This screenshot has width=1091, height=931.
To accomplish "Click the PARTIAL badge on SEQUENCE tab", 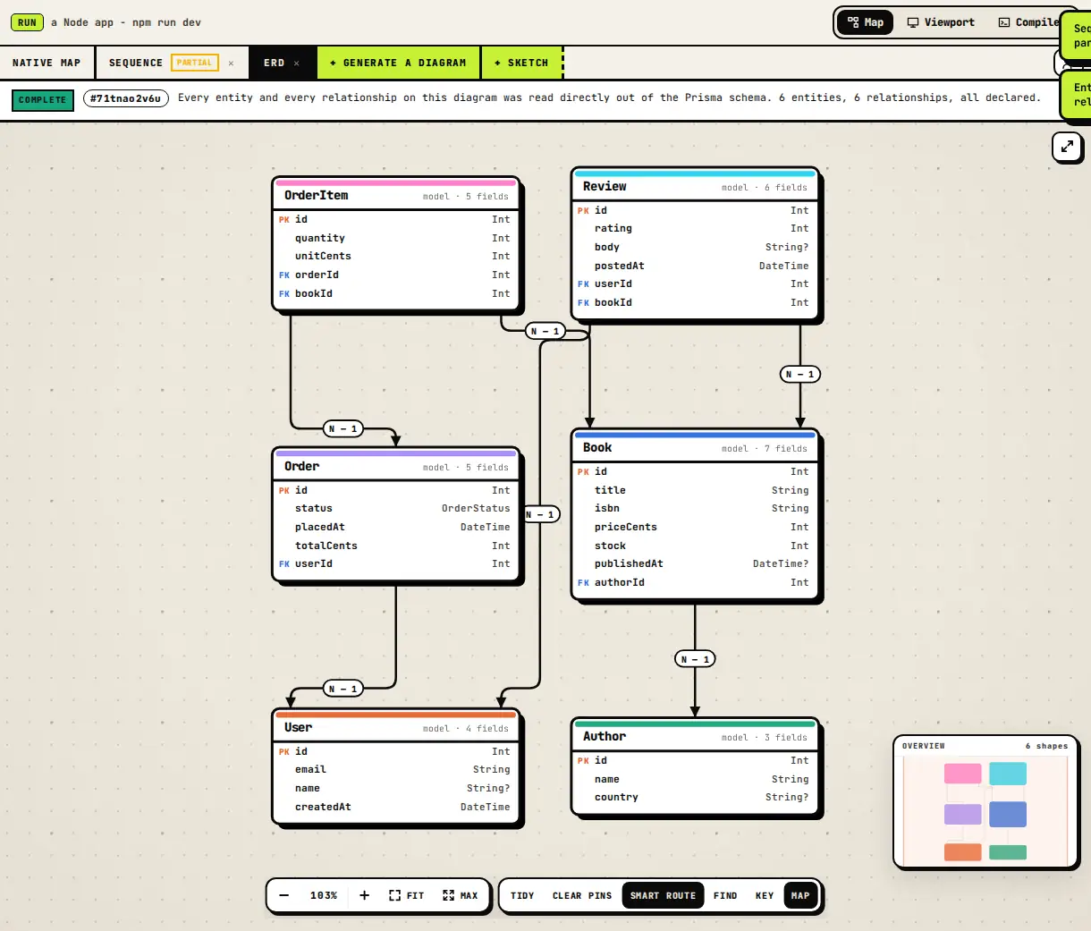I will point(194,63).
